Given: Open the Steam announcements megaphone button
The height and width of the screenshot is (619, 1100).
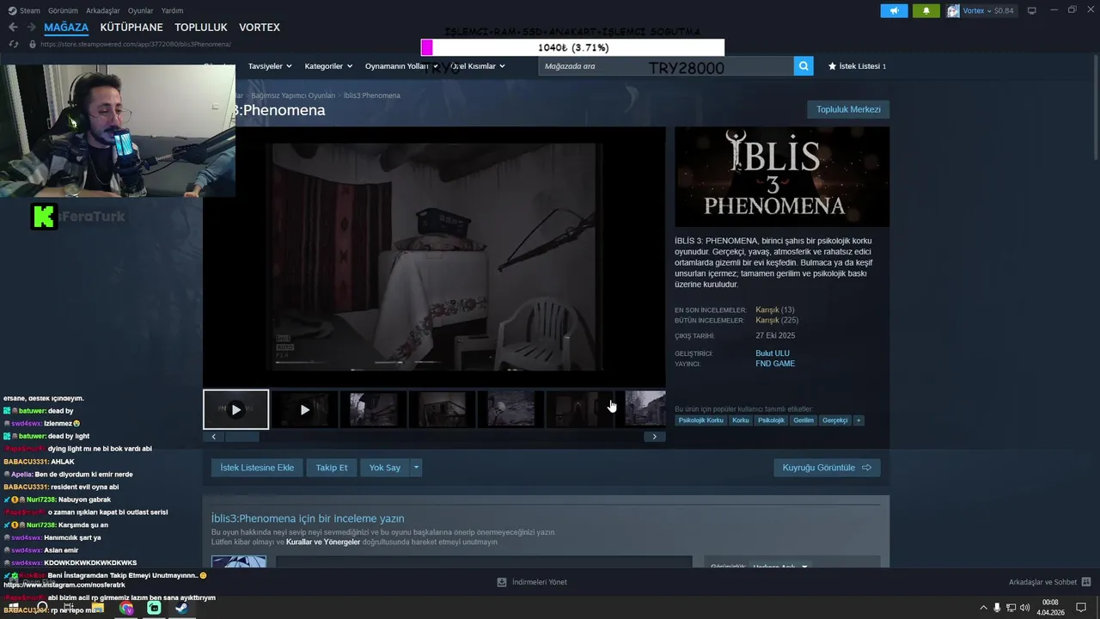Looking at the screenshot, I should pyautogui.click(x=894, y=10).
